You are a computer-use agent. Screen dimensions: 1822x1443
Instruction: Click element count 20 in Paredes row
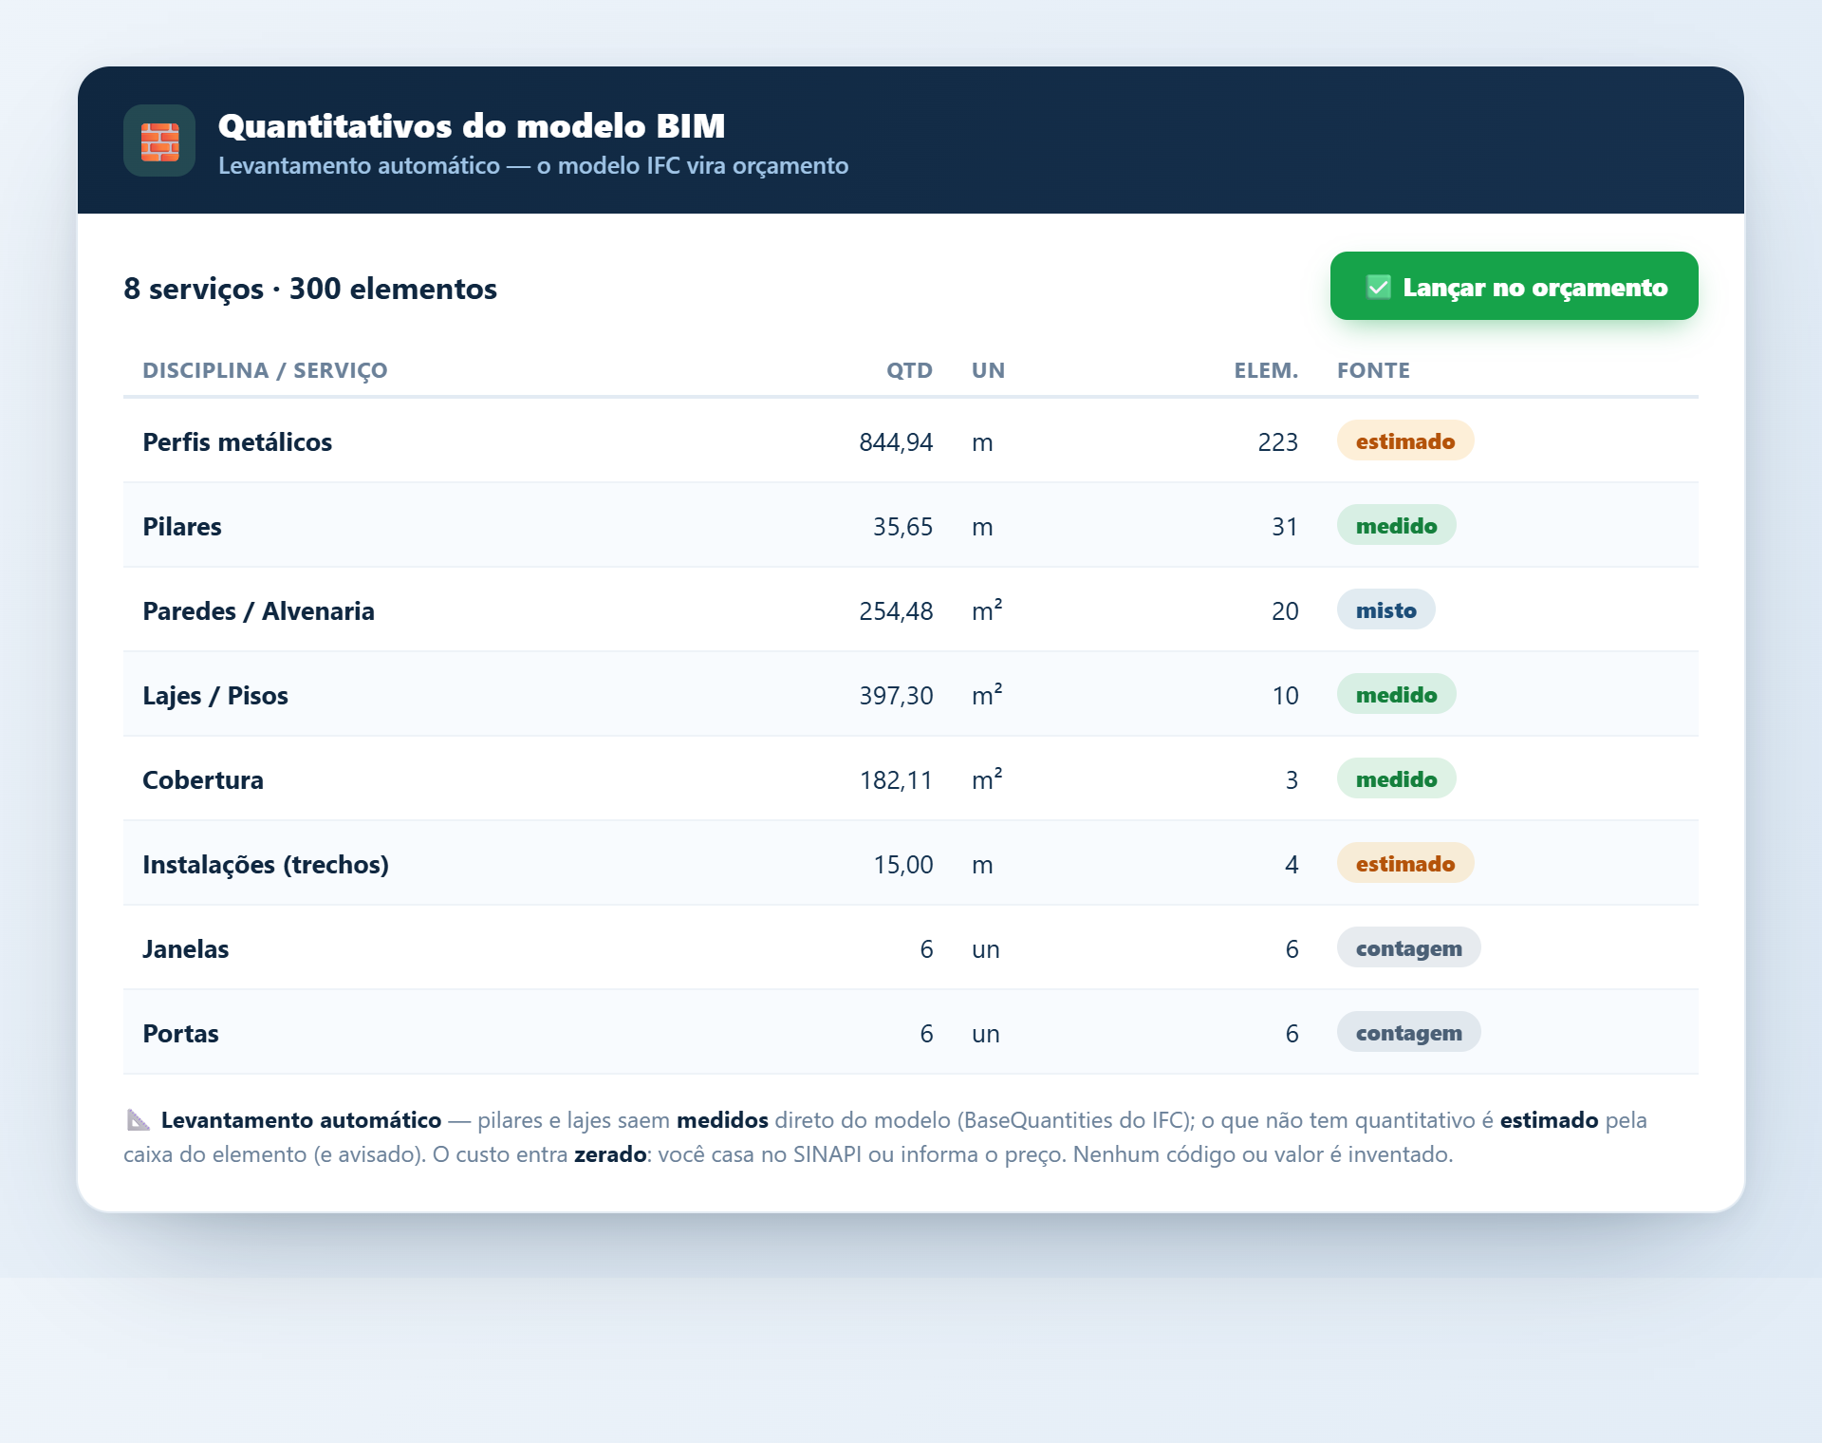pyautogui.click(x=1285, y=611)
